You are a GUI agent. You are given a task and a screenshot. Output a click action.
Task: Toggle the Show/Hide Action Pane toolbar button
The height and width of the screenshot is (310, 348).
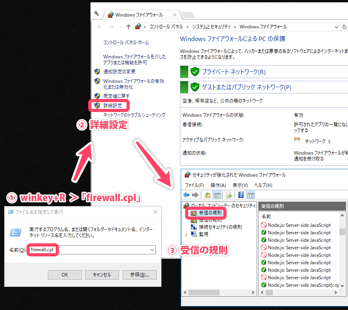(x=251, y=195)
